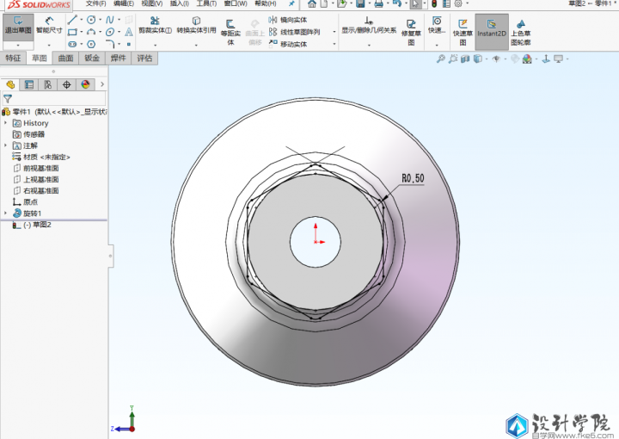Image resolution: width=619 pixels, height=439 pixels.
Task: Select the Smart Dimension (智能尺寸) tool
Action: [48, 24]
